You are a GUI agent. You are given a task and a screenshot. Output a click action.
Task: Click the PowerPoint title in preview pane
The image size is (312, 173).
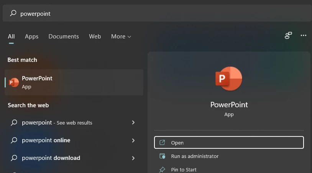[x=229, y=105]
